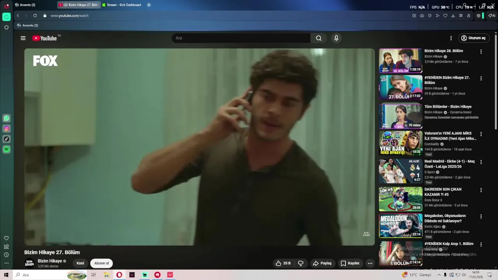The width and height of the screenshot is (498, 280).
Task: Open the Opera sidebar home icon
Action: [6, 17]
